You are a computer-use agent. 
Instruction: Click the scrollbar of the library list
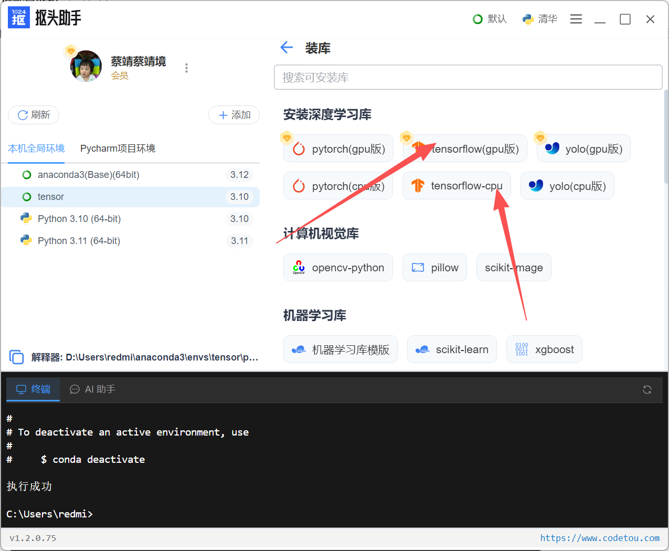point(666,136)
